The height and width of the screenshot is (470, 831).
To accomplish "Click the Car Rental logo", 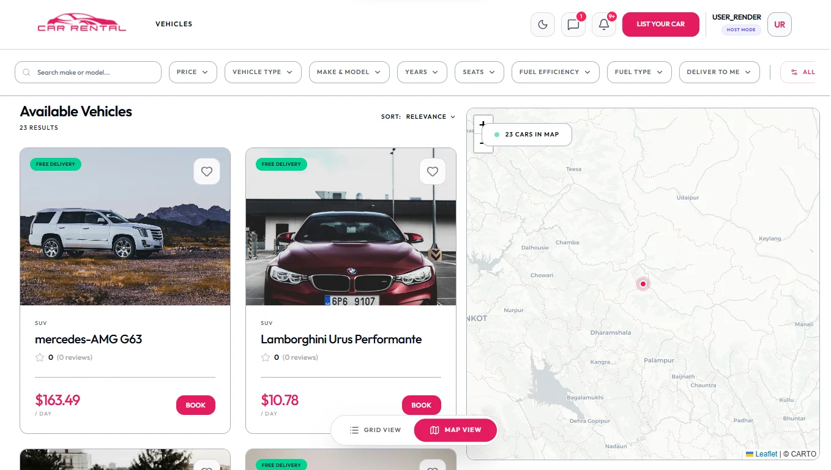I will point(82,23).
